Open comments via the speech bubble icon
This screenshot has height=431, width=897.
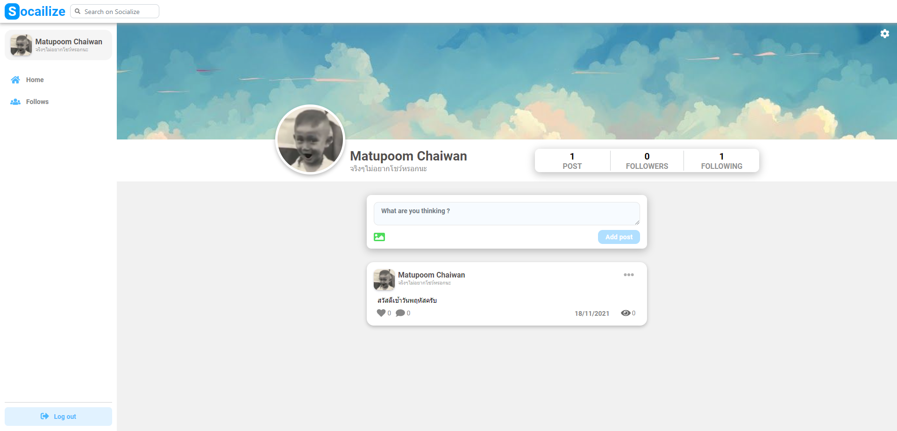click(400, 313)
